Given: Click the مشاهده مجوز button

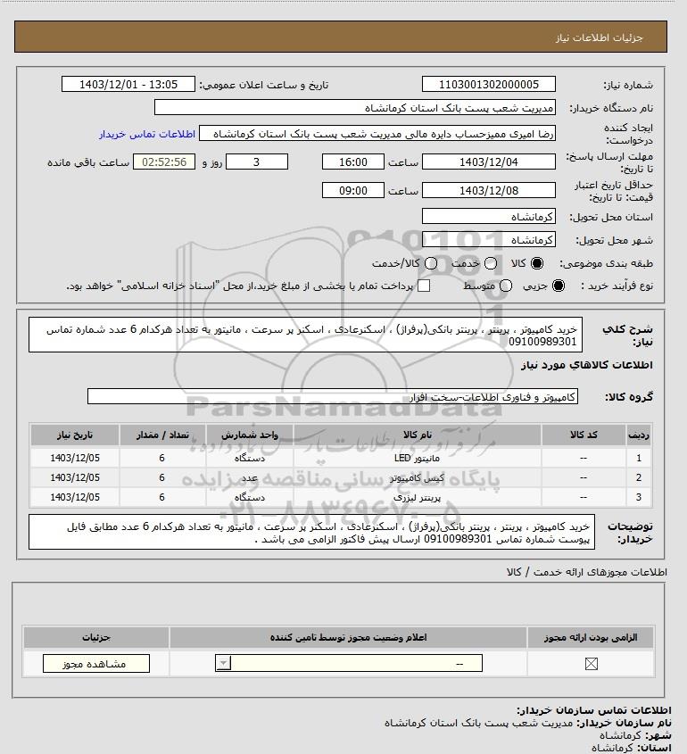Looking at the screenshot, I should point(96,664).
